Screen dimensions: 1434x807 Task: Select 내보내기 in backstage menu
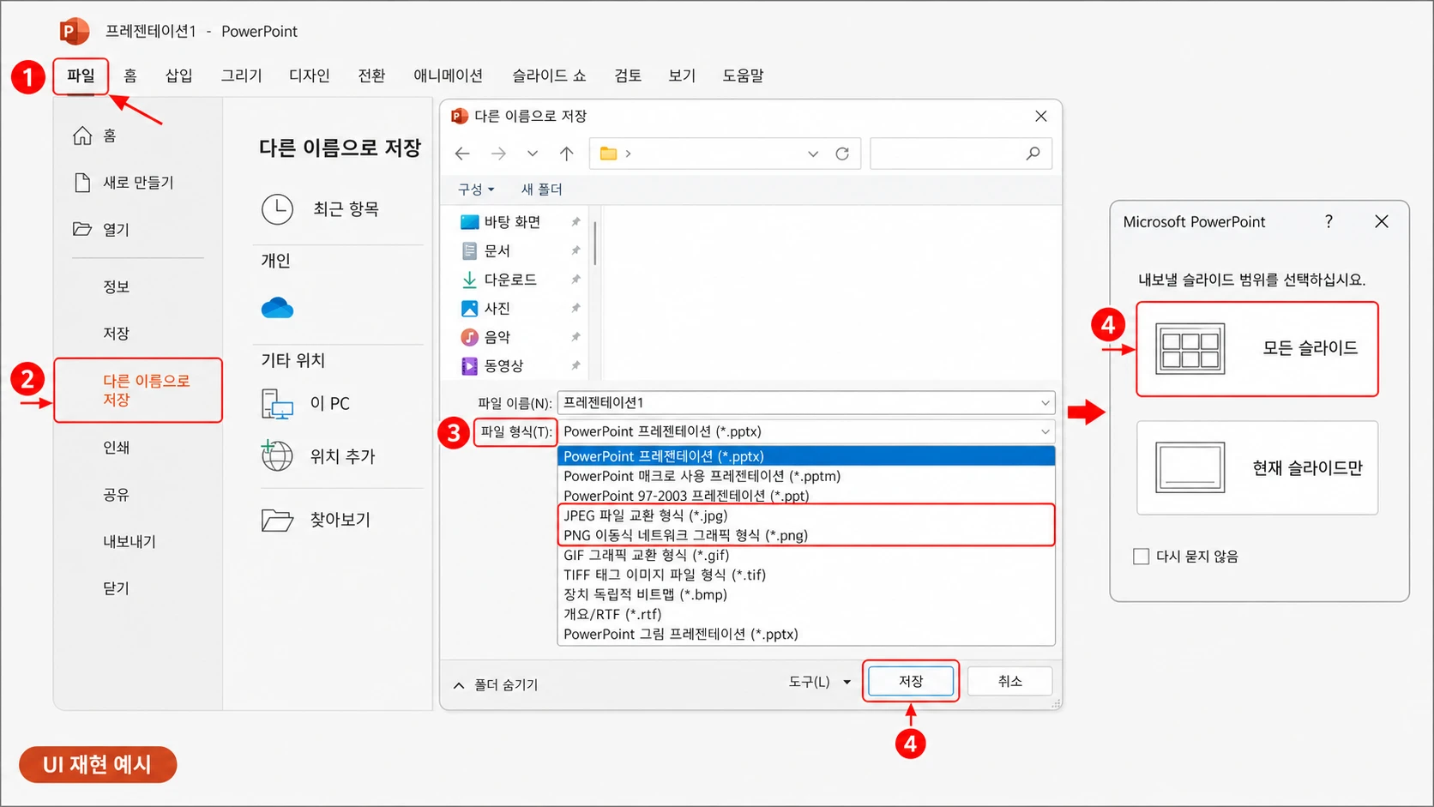pos(130,541)
